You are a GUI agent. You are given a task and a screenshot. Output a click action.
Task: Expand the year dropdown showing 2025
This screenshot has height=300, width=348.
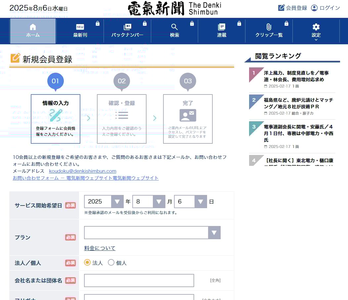coord(104,202)
